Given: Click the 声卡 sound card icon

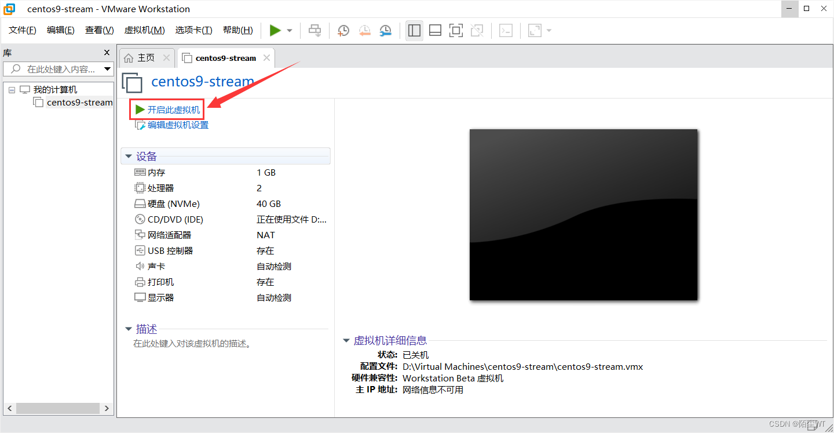Looking at the screenshot, I should [x=140, y=267].
